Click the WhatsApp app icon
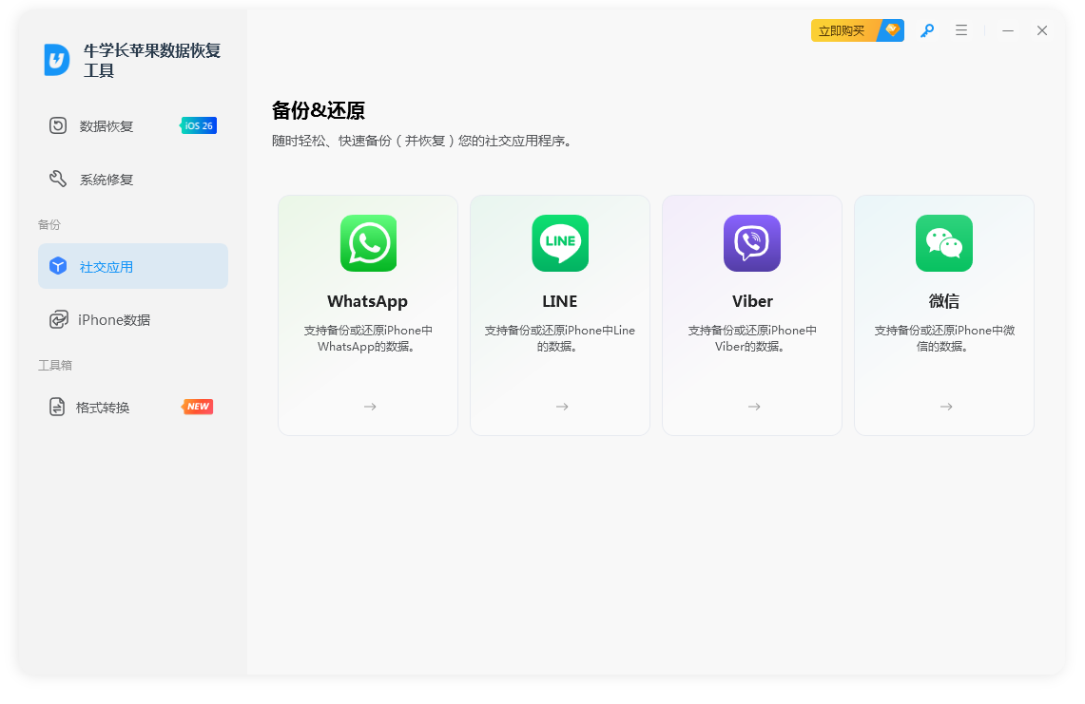The width and height of the screenshot is (1085, 704). [x=369, y=243]
